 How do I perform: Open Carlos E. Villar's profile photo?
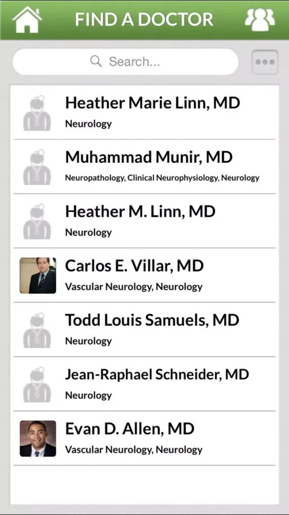point(38,275)
